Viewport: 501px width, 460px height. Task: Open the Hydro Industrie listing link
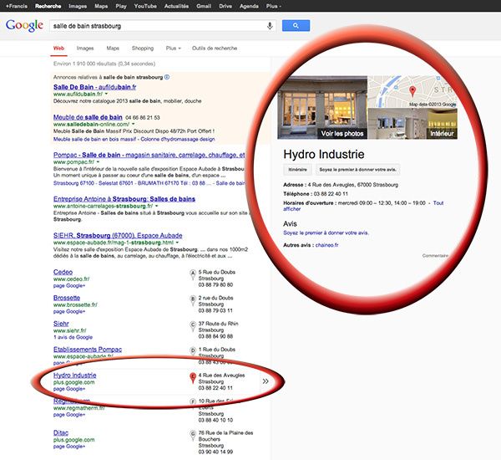[75, 376]
